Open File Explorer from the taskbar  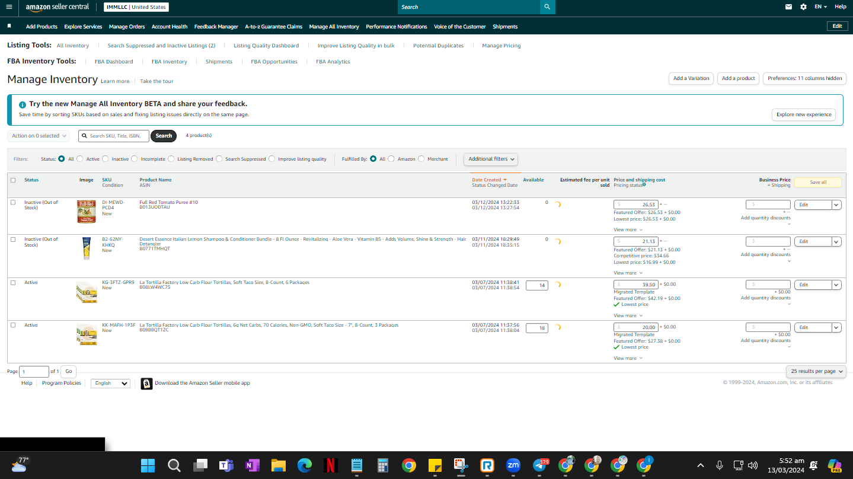tap(278, 465)
